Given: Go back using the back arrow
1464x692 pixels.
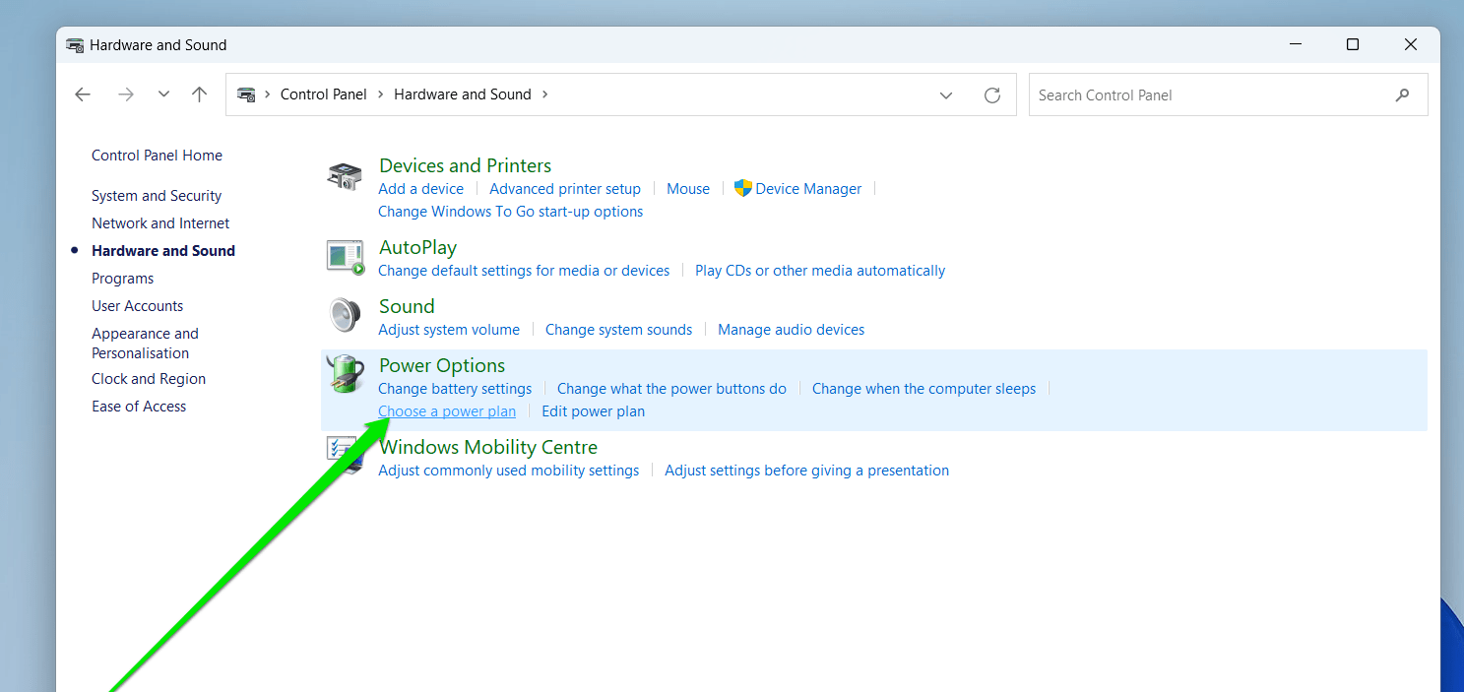Looking at the screenshot, I should point(83,94).
